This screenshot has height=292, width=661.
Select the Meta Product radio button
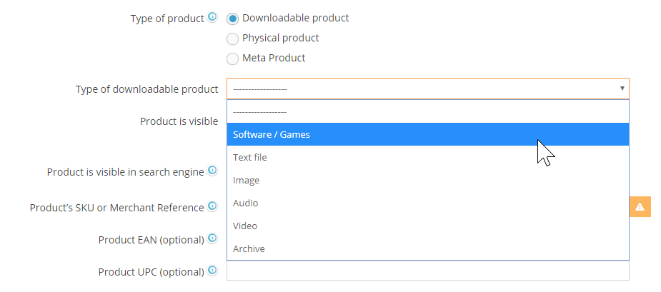point(233,59)
